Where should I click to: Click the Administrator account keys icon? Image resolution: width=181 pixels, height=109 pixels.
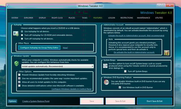(x=167, y=53)
